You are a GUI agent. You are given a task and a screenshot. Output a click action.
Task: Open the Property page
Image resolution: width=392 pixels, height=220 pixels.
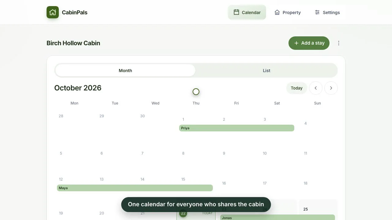pos(288,13)
